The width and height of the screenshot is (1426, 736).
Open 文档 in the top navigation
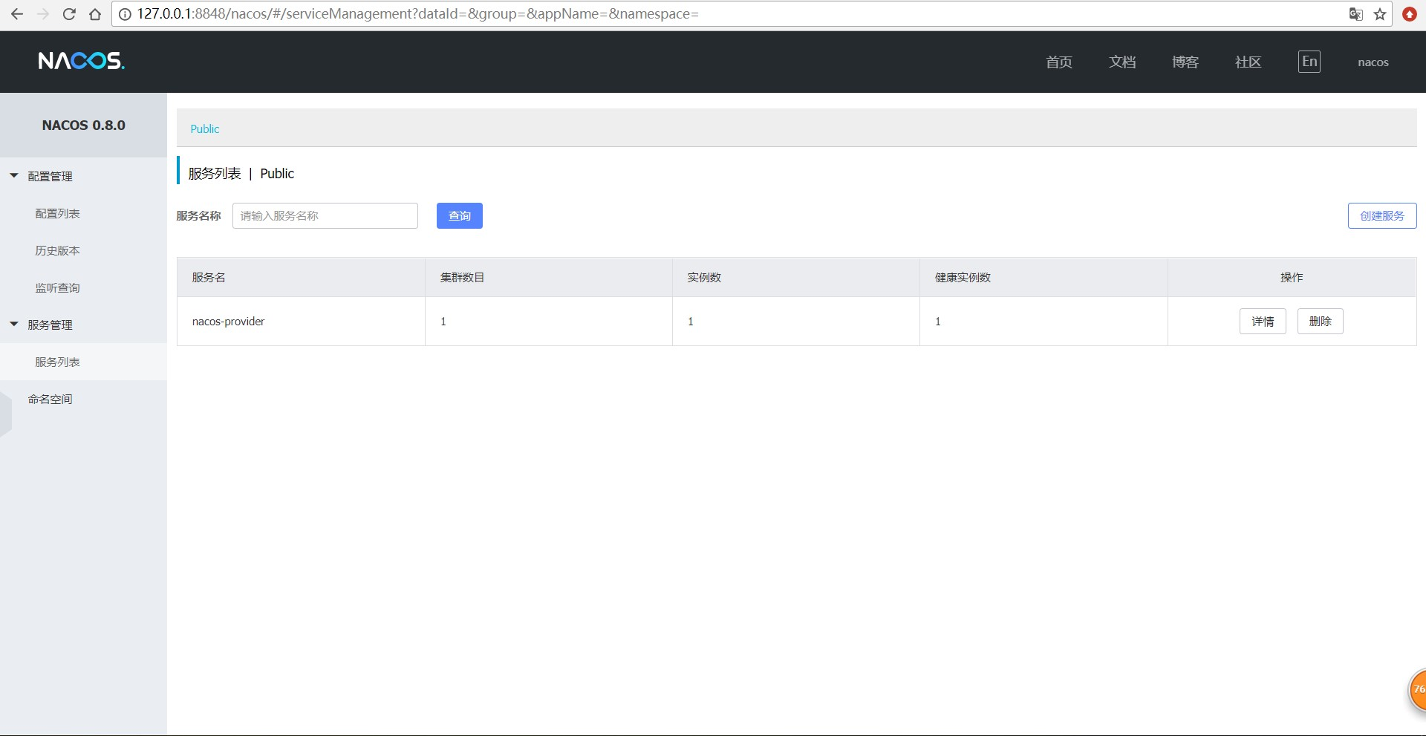click(1122, 62)
